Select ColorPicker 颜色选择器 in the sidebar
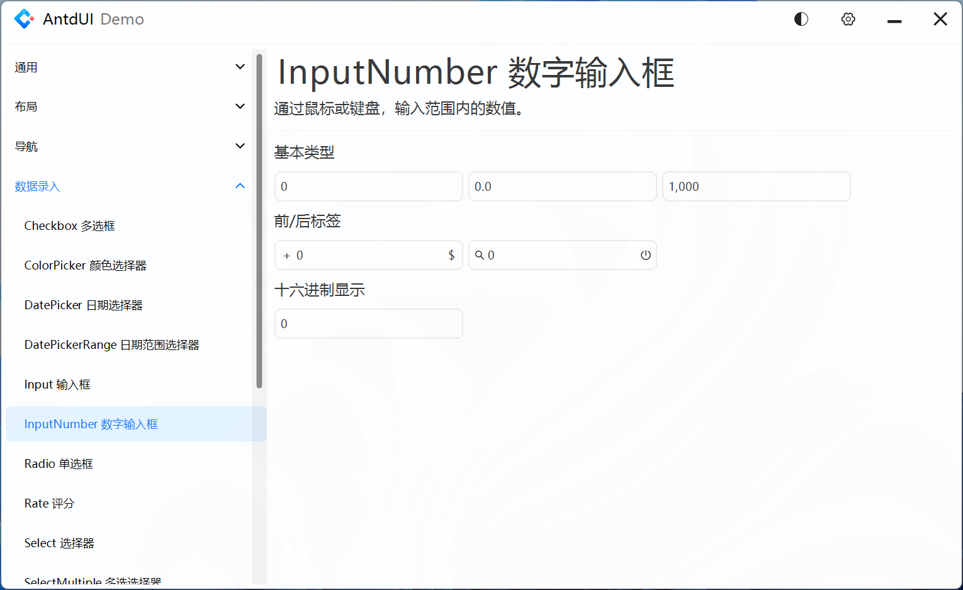963x590 pixels. click(x=85, y=265)
